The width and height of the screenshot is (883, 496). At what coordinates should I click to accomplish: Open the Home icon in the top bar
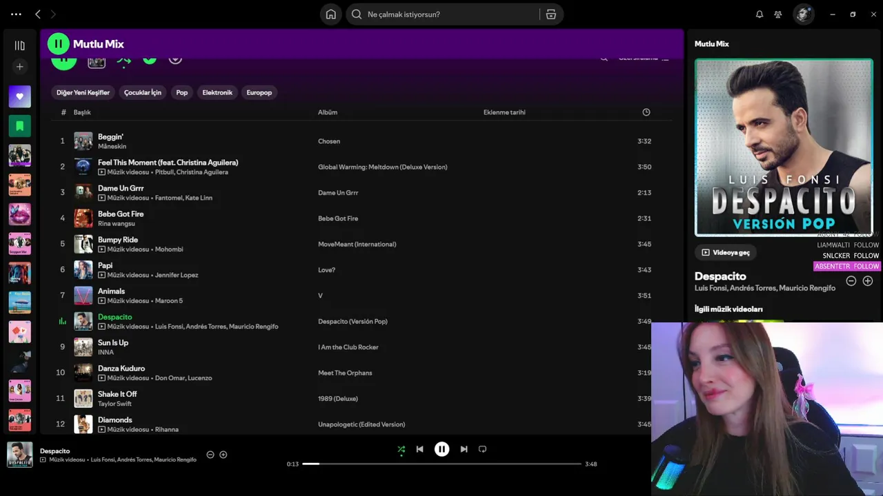tap(331, 14)
